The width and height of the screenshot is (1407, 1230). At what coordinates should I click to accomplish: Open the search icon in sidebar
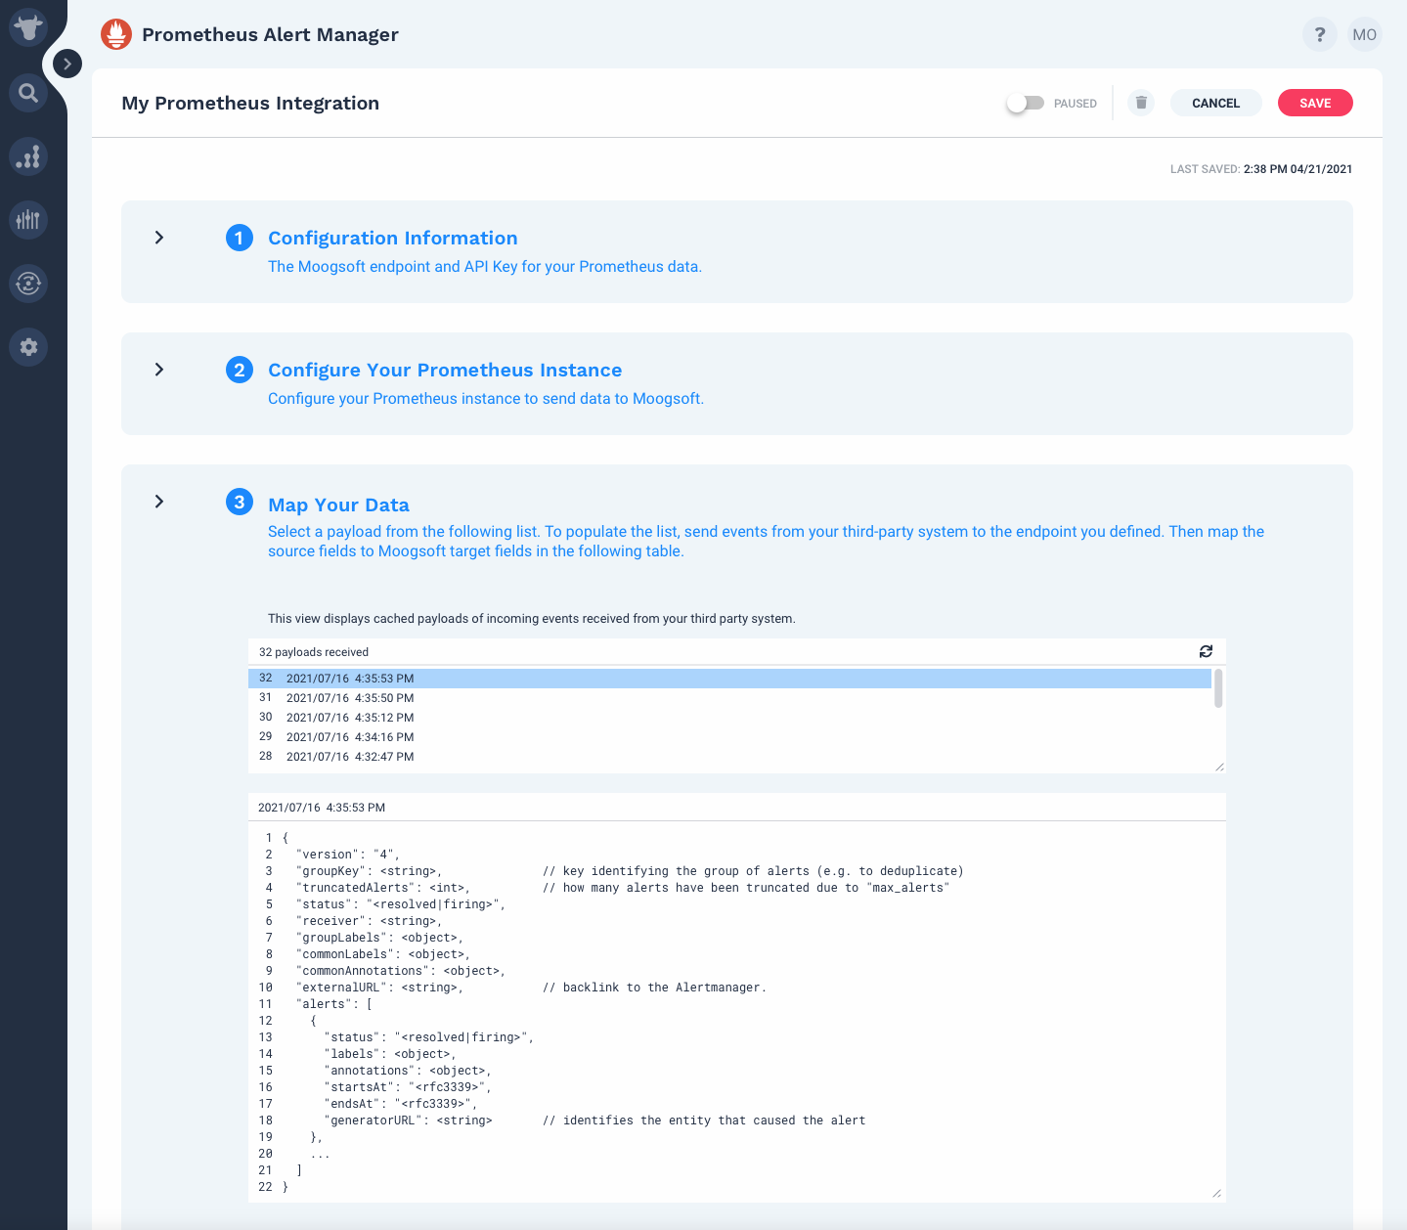click(28, 93)
